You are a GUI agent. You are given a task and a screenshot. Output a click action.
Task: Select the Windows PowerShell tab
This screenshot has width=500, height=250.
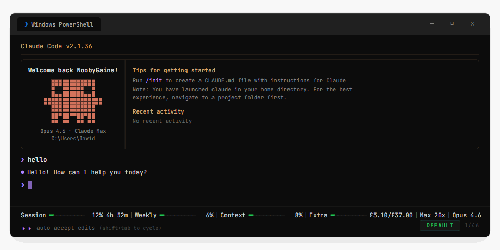click(59, 24)
